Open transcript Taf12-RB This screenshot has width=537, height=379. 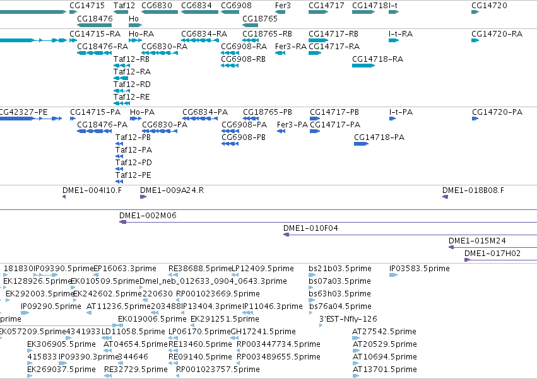point(131,59)
